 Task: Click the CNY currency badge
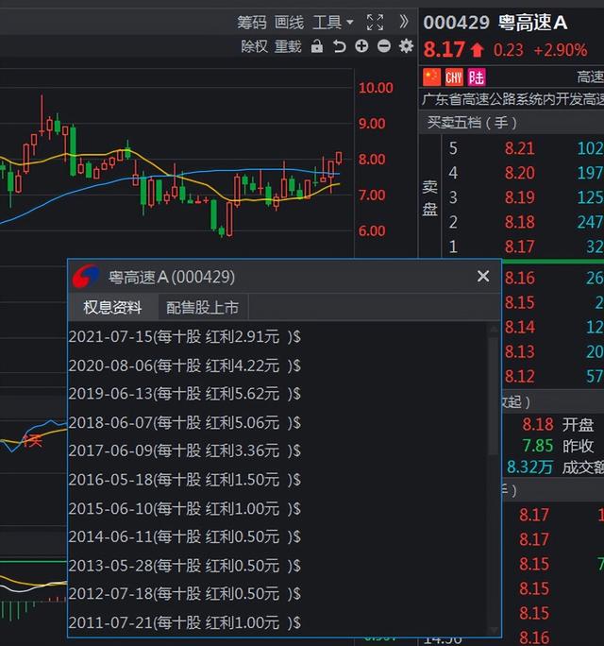click(x=454, y=76)
